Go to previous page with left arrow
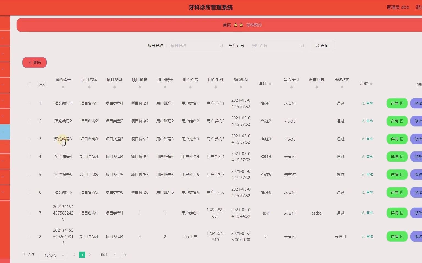Screen dimensions: 422x263 click(74, 255)
